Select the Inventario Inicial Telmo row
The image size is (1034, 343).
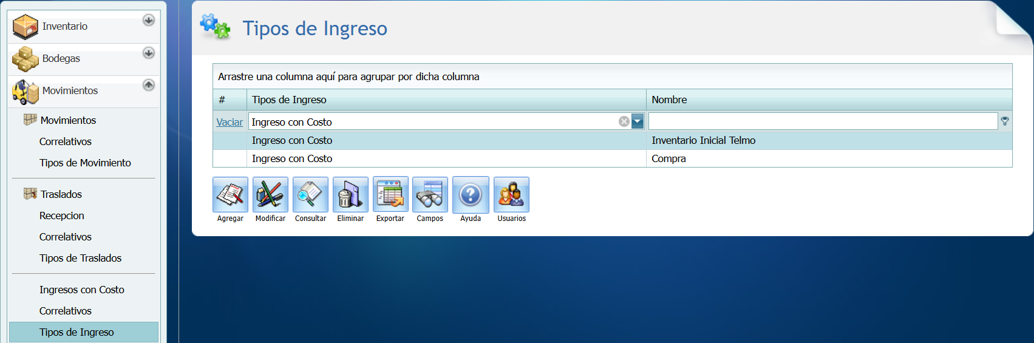tap(613, 140)
